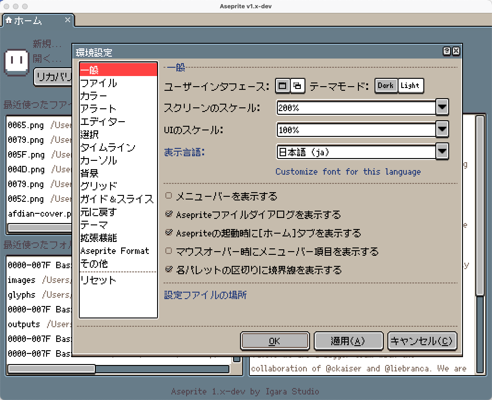This screenshot has width=492, height=400.
Task: Click the 200% screen scale field
Action: pyautogui.click(x=356, y=108)
